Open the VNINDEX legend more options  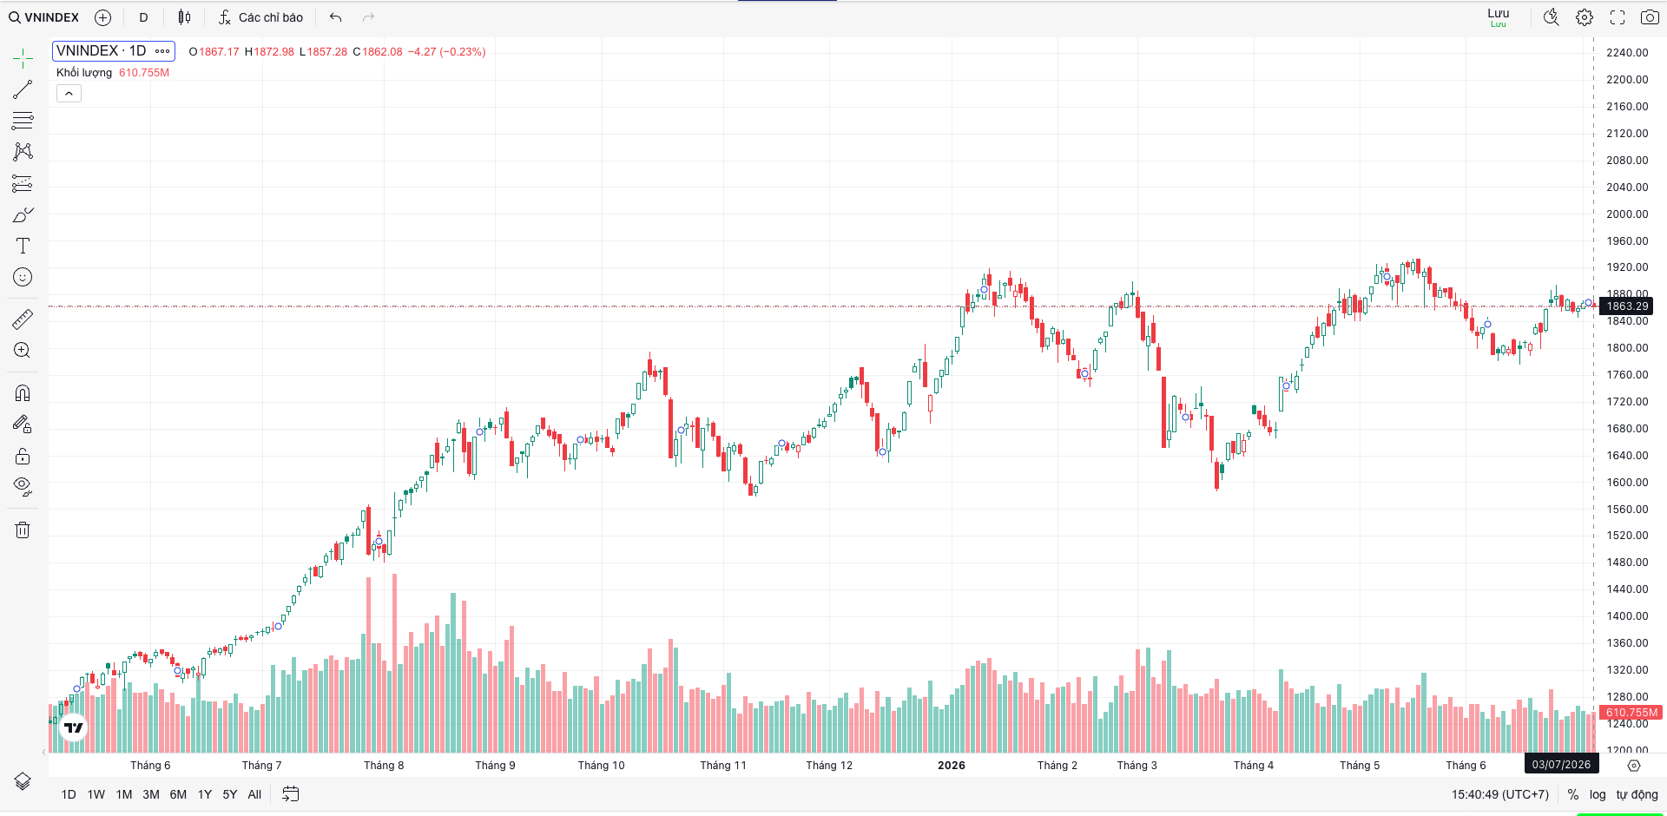point(162,51)
